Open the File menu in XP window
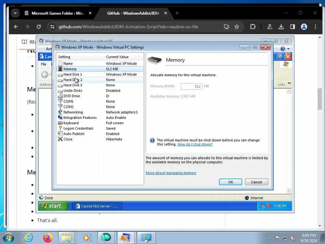Screen dimensions: 325x244 pyautogui.click(x=43, y=64)
